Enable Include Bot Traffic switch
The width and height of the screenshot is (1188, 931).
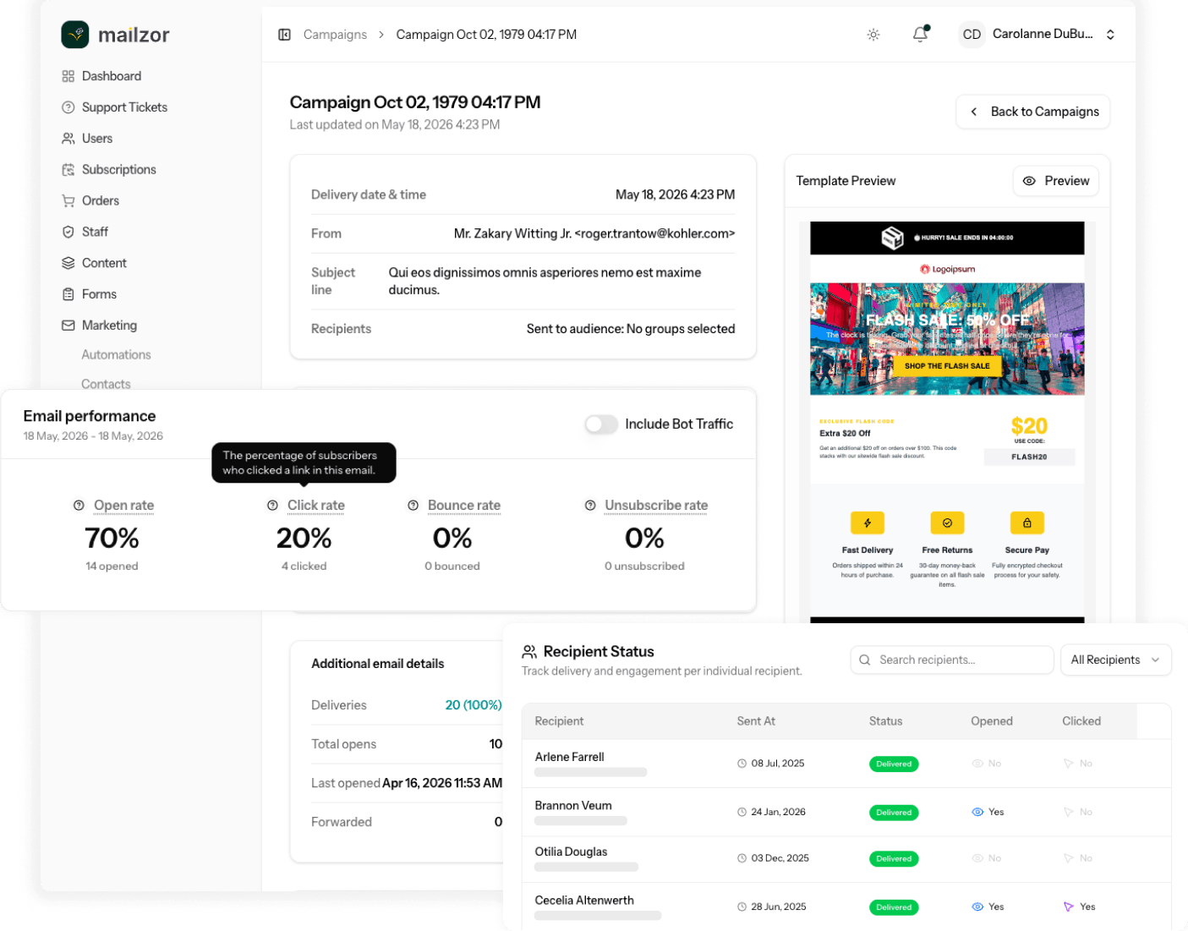(601, 424)
